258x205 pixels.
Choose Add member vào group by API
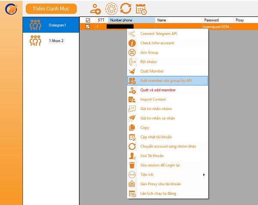[x=168, y=80]
